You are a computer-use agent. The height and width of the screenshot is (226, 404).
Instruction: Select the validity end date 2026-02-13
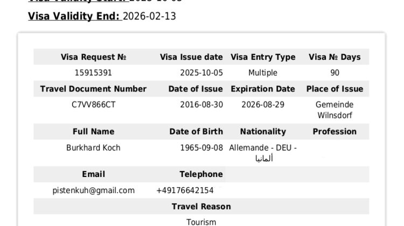coord(149,16)
